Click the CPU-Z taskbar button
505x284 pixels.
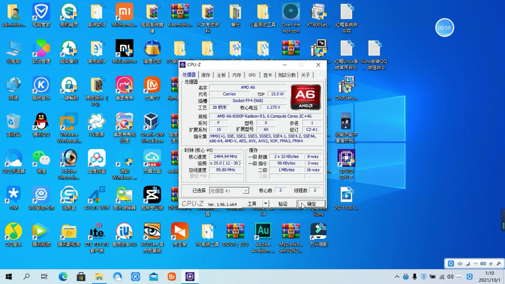pyautogui.click(x=190, y=277)
